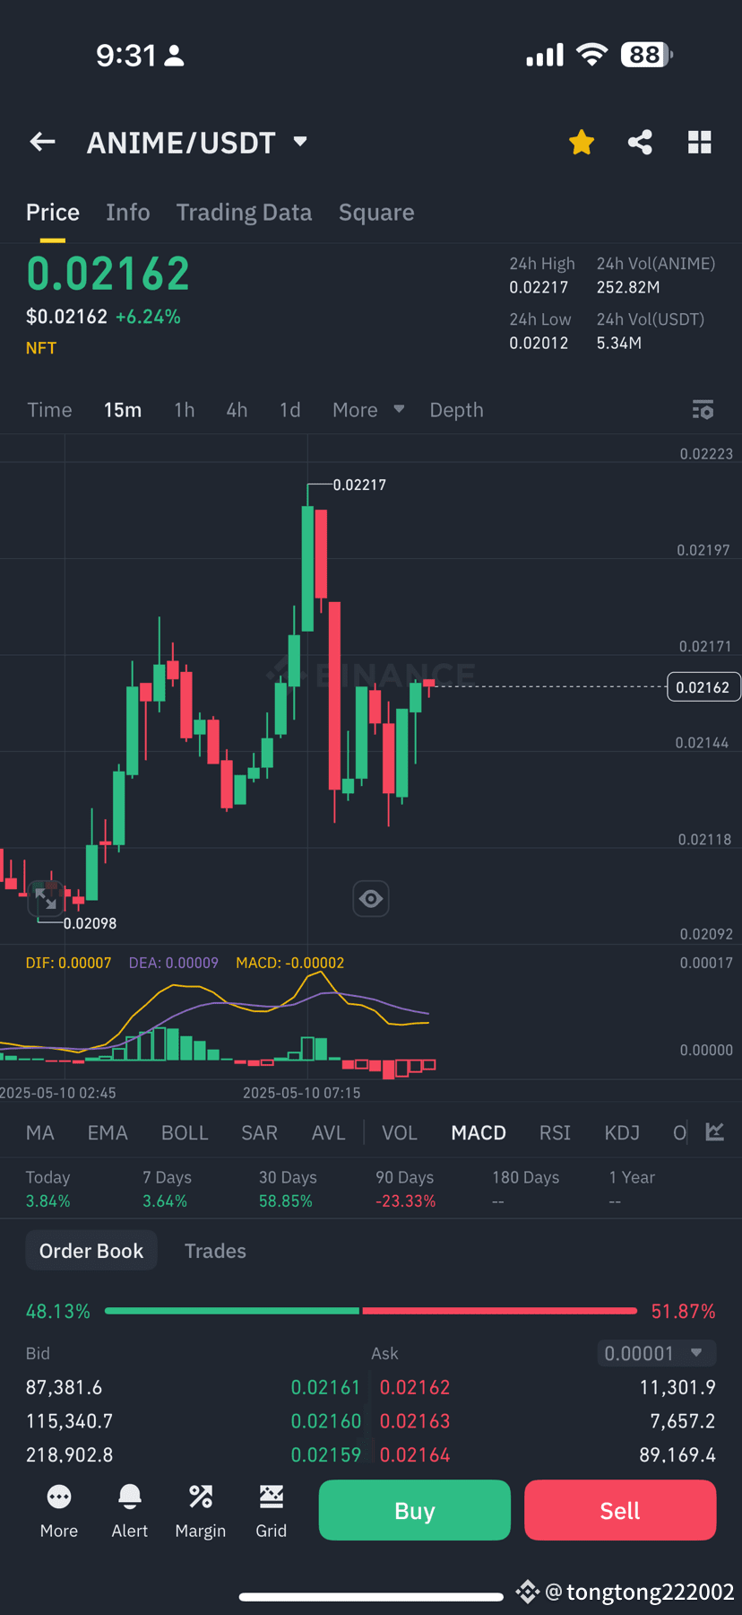The height and width of the screenshot is (1615, 742).
Task: Tap the 0.02217 high label on chart
Action: (x=359, y=484)
